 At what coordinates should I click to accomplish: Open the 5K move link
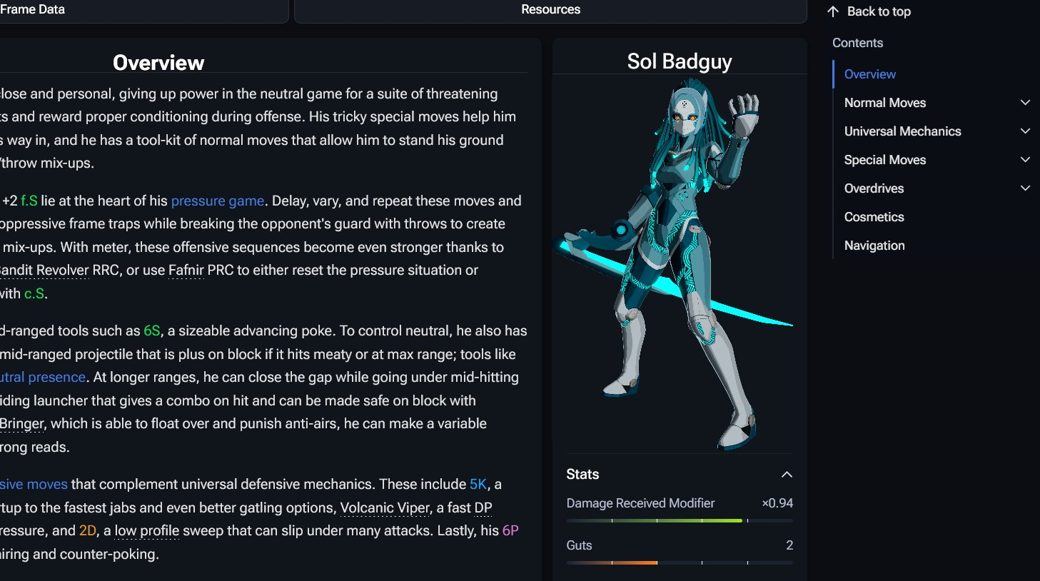pos(478,485)
